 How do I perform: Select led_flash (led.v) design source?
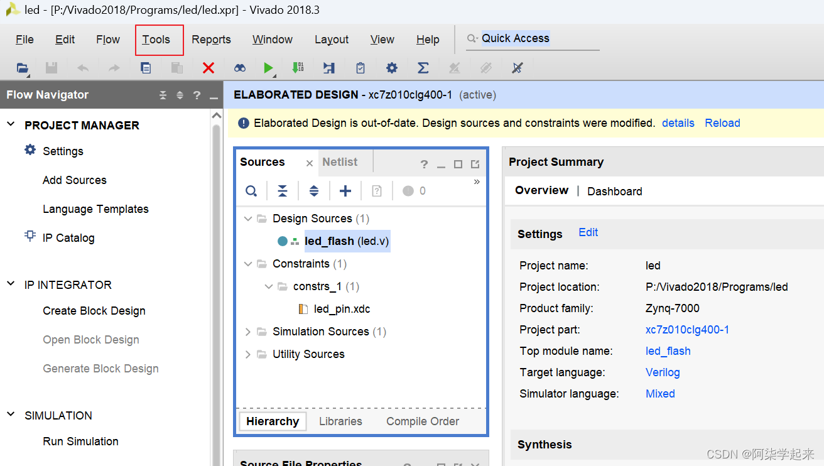tap(347, 241)
